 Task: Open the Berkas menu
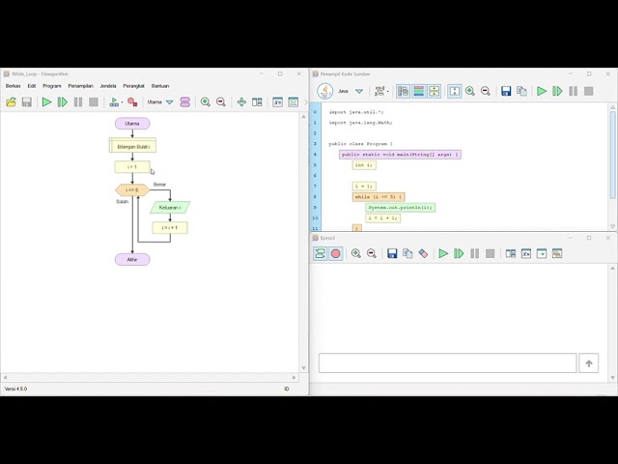(x=13, y=86)
